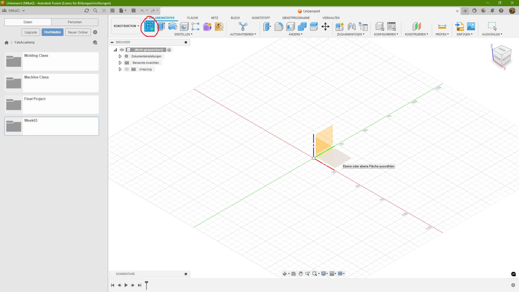Select the Revolve tool in the Erstellen group
The width and height of the screenshot is (519, 292).
(173, 26)
